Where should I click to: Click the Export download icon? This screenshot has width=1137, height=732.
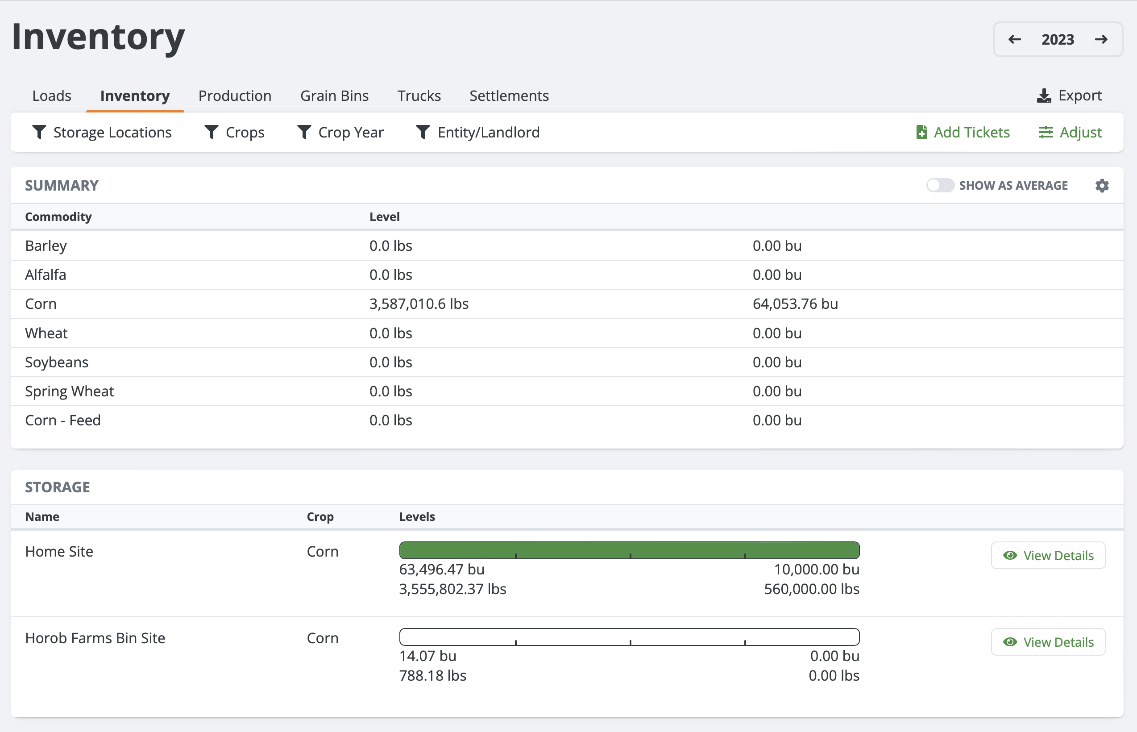coord(1043,96)
